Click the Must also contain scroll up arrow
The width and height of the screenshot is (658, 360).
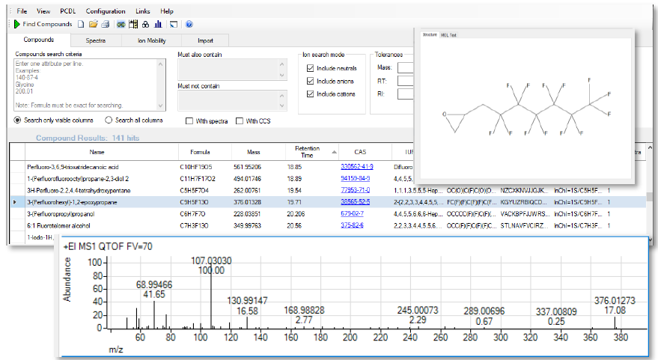pyautogui.click(x=282, y=64)
